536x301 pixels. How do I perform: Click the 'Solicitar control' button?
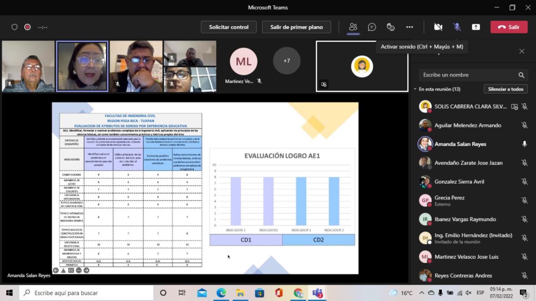[228, 27]
